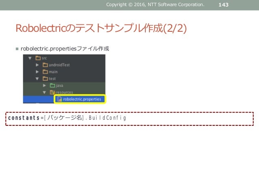Click the bullet text robolectric.propertiesファイル作成
Image resolution: width=259 pixels, height=195 pixels.
[x=65, y=49]
